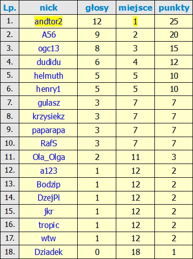The height and width of the screenshot is (259, 193).
Task: Select the wtw nickname link
Action: tap(48, 239)
